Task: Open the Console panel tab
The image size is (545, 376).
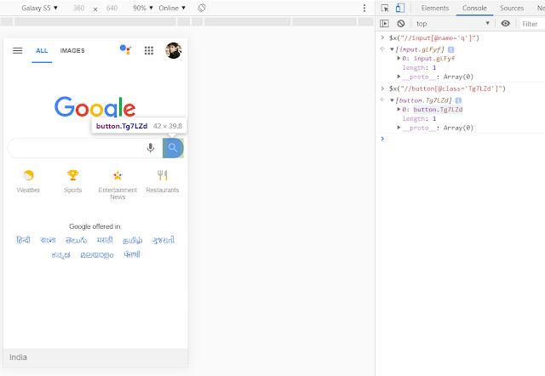Action: point(474,8)
